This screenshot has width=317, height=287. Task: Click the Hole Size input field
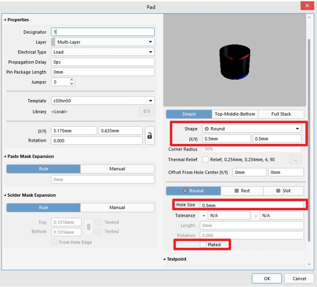pos(251,205)
